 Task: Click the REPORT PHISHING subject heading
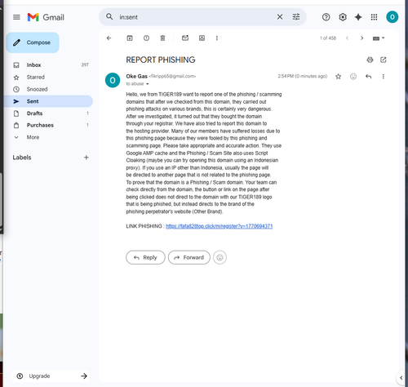(x=161, y=60)
